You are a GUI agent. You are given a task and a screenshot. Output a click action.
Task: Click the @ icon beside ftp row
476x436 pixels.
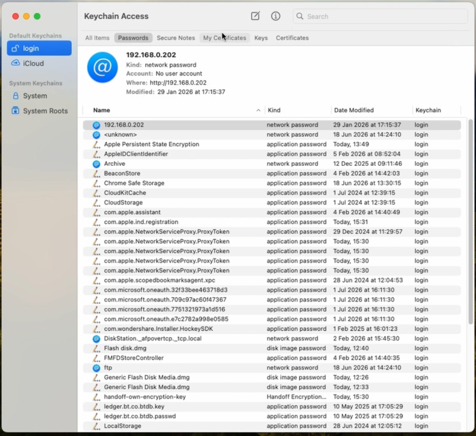pyautogui.click(x=96, y=368)
